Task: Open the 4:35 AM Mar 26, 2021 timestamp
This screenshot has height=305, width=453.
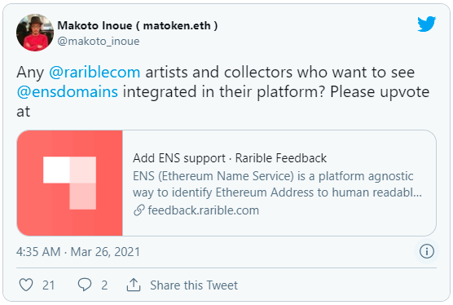Action: pos(78,251)
